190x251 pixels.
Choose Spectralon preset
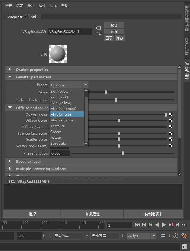coord(67,143)
